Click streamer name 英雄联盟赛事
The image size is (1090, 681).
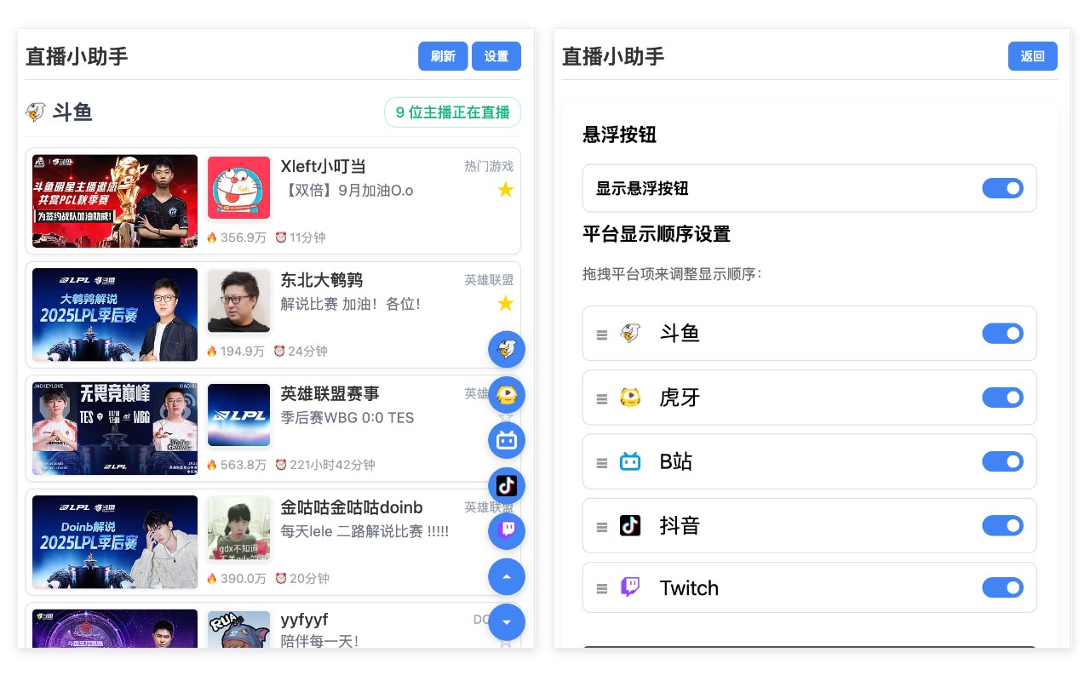[330, 393]
